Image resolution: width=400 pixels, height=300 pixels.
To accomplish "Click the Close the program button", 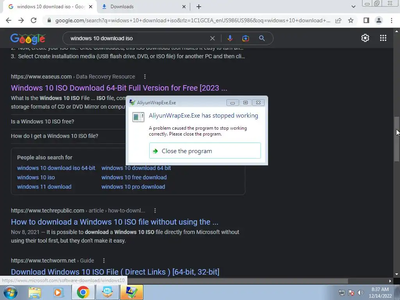I will (x=205, y=151).
